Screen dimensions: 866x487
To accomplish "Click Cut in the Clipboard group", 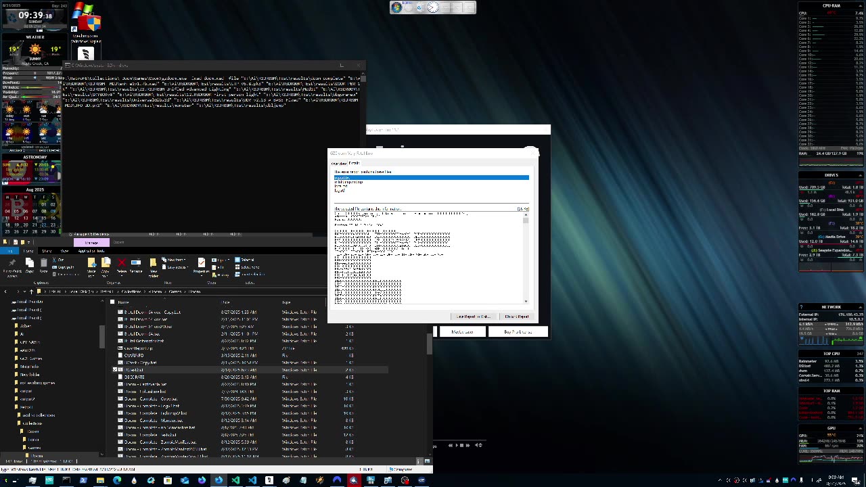I will pos(60,260).
